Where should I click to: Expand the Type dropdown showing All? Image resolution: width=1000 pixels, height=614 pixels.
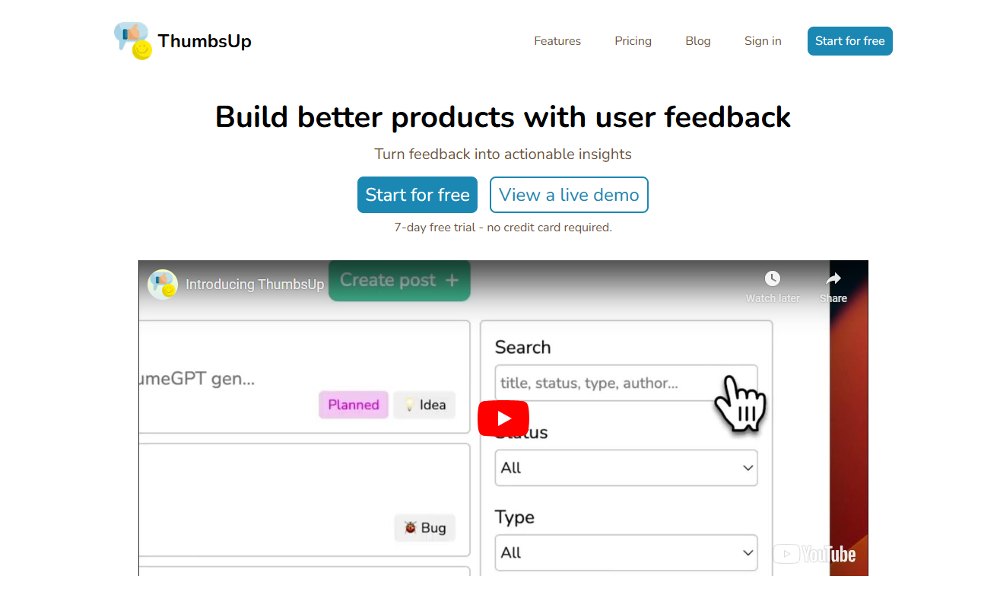626,552
